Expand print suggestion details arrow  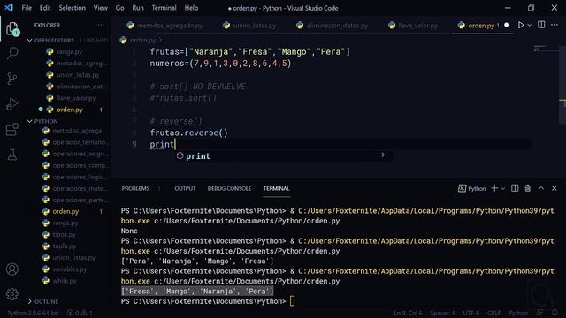click(x=383, y=155)
